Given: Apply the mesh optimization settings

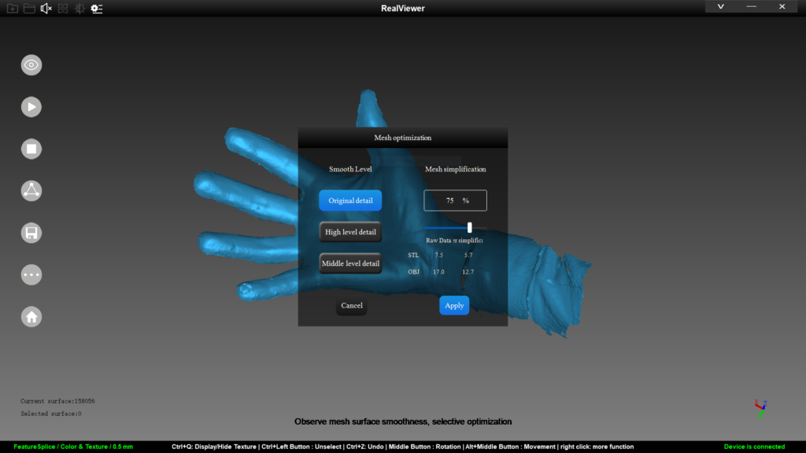Looking at the screenshot, I should (454, 305).
